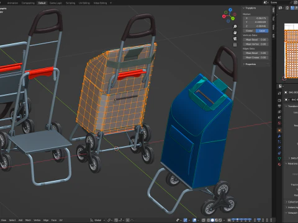Open the Scene properties tab icon
Viewport: 298px width, 223px height.
pyautogui.click(x=279, y=117)
